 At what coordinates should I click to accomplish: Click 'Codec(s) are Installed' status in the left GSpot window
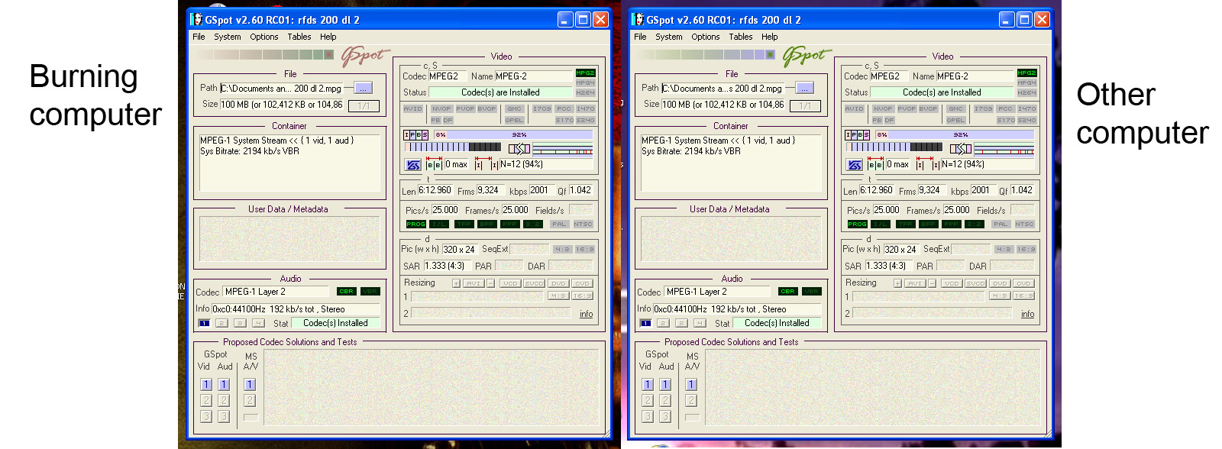pyautogui.click(x=500, y=92)
